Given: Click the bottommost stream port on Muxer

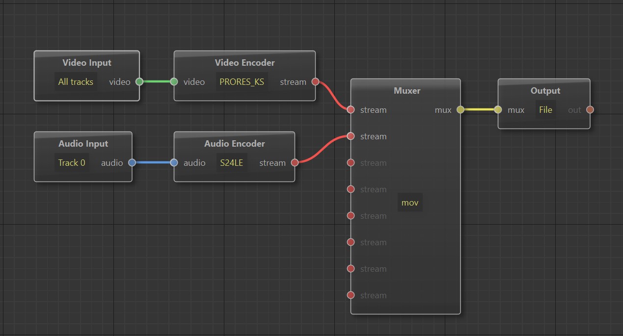Looking at the screenshot, I should (x=351, y=295).
